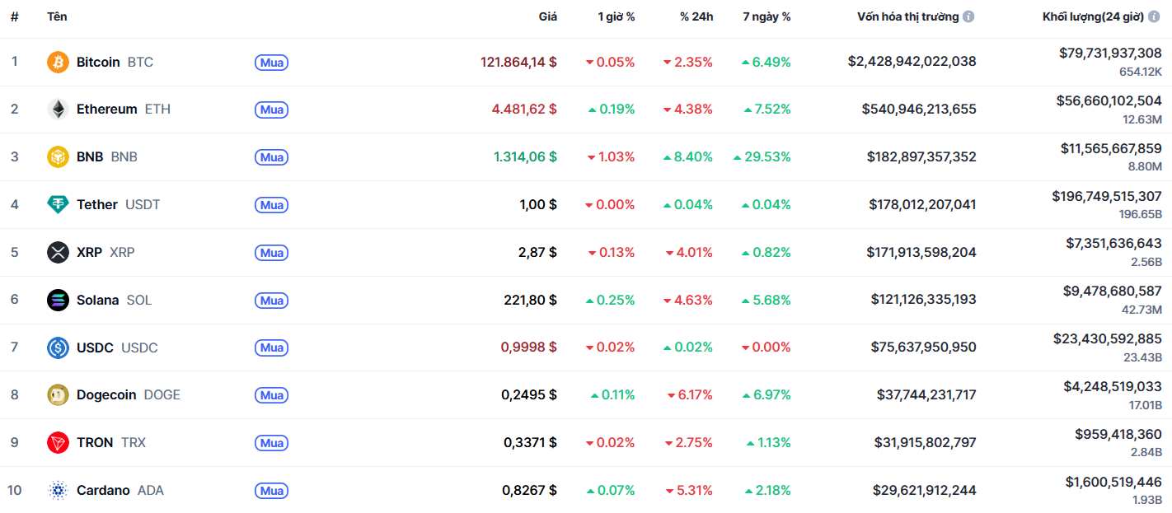This screenshot has width=1172, height=513.
Task: Click the XRP coin logo
Action: tap(58, 253)
